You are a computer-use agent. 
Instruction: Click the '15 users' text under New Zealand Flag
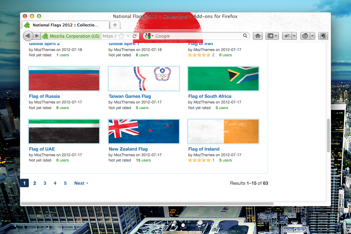pyautogui.click(x=143, y=160)
